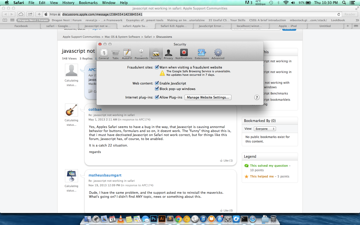360x225 pixels.
Task: Reload the page with the refresh icon
Action: point(339,14)
